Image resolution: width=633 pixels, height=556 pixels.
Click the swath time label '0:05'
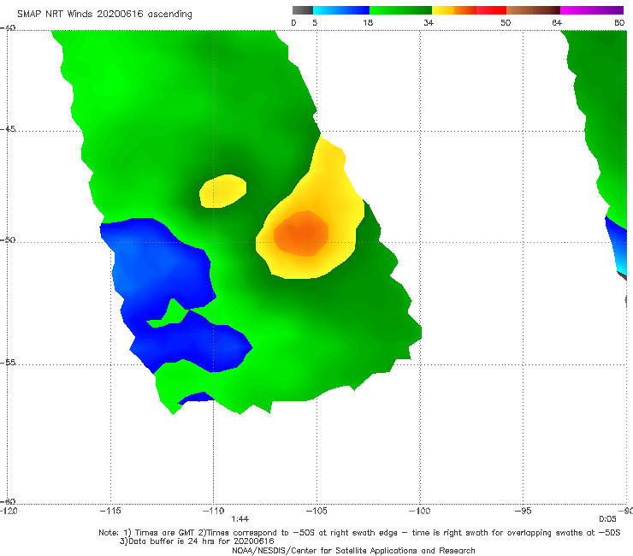[607, 519]
